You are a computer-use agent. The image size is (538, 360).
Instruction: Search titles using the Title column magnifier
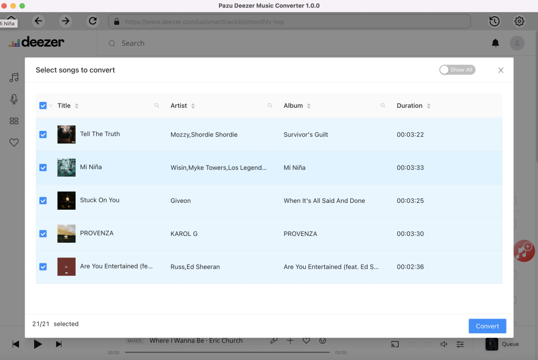click(x=157, y=106)
